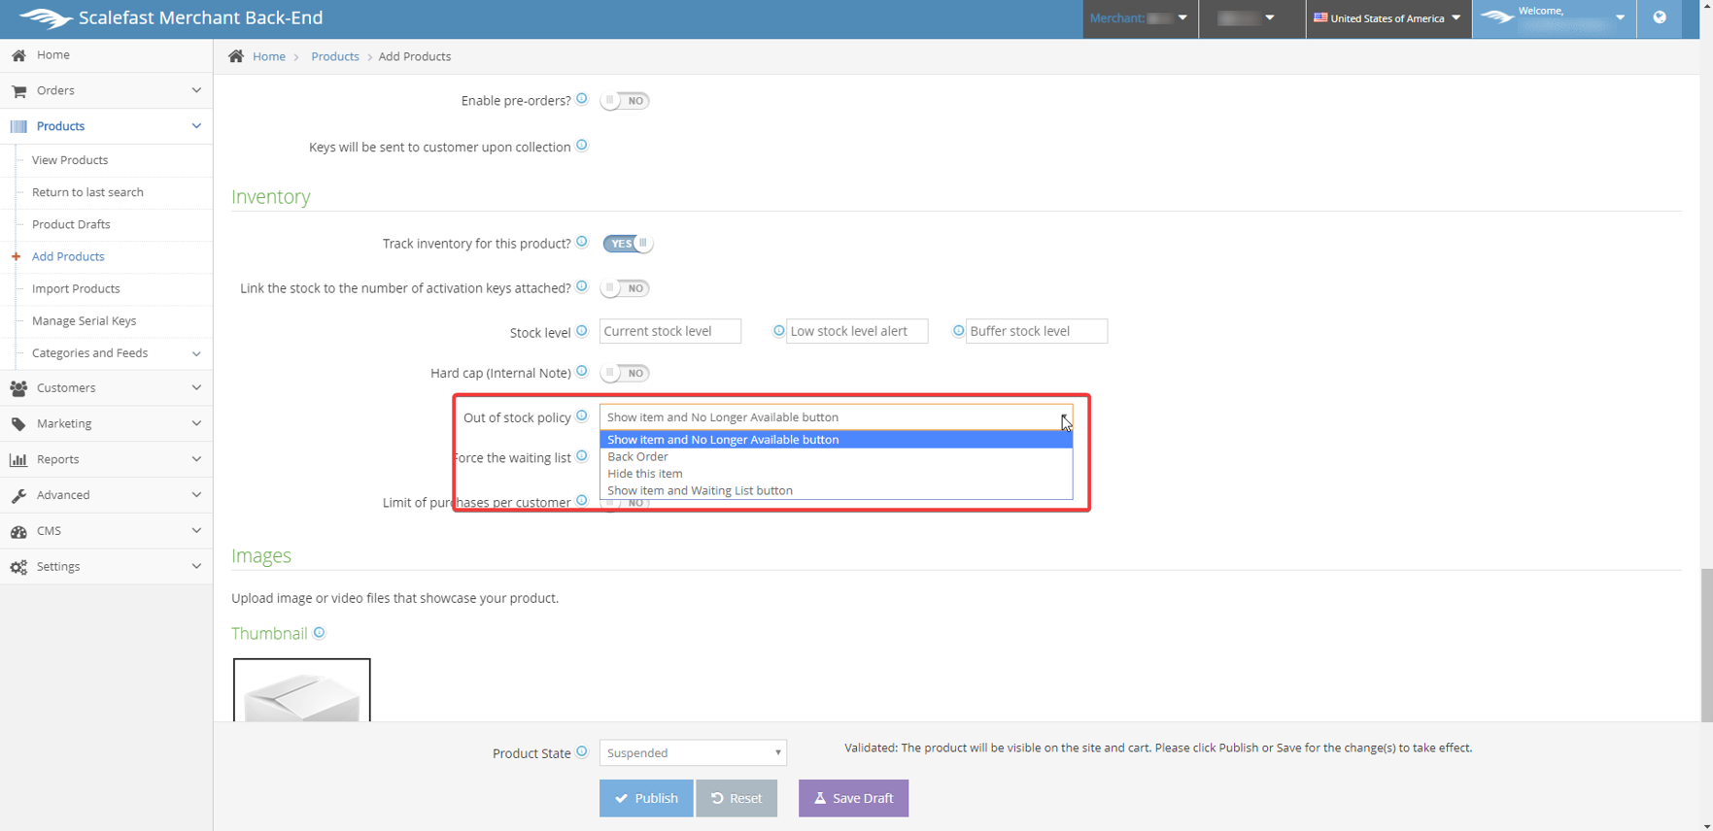This screenshot has width=1713, height=831.
Task: Click the Save Draft button
Action: [853, 798]
